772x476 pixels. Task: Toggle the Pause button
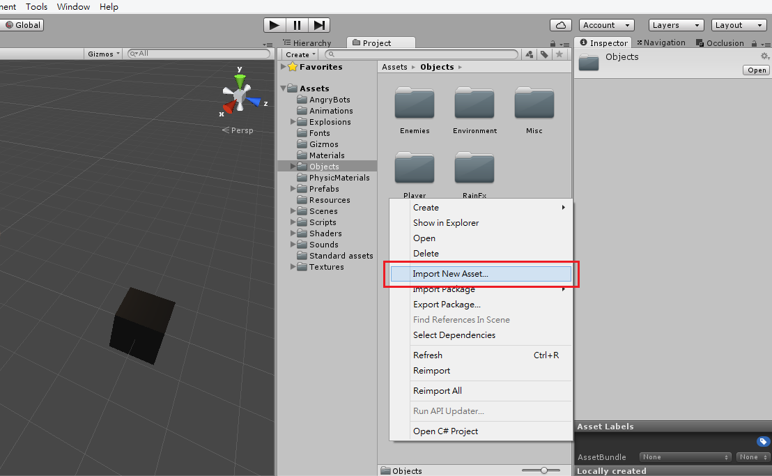[296, 24]
